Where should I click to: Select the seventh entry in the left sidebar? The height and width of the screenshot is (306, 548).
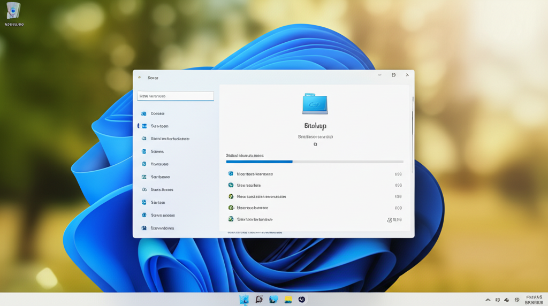point(162,189)
